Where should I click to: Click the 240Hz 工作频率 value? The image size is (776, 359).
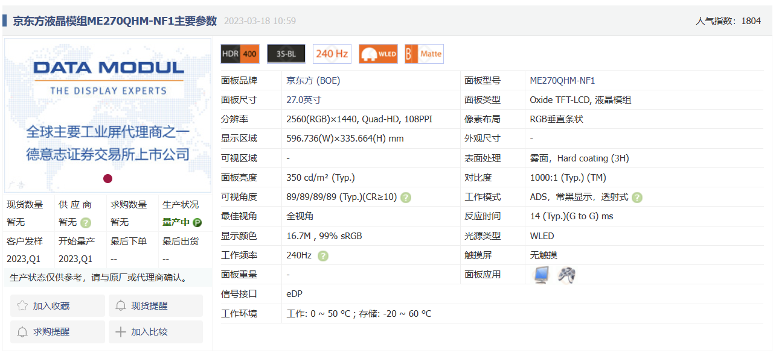[x=299, y=255]
